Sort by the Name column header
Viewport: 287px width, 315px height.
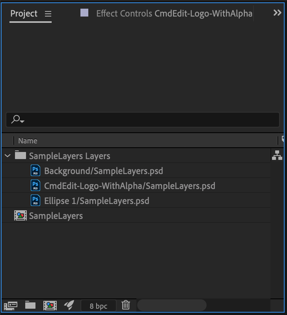click(x=28, y=141)
